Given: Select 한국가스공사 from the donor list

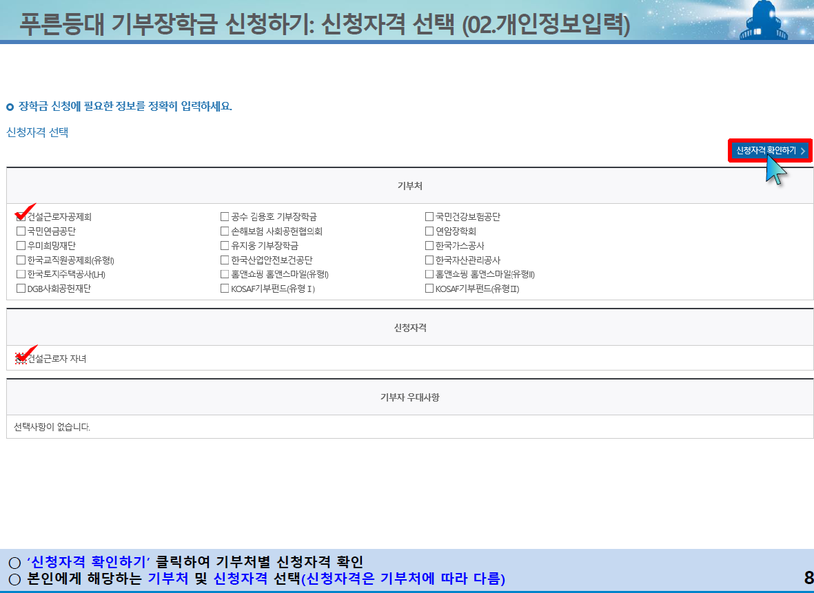Looking at the screenshot, I should (428, 245).
